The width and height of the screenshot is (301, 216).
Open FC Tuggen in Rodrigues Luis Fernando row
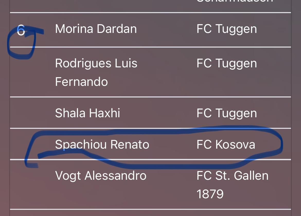[226, 63]
